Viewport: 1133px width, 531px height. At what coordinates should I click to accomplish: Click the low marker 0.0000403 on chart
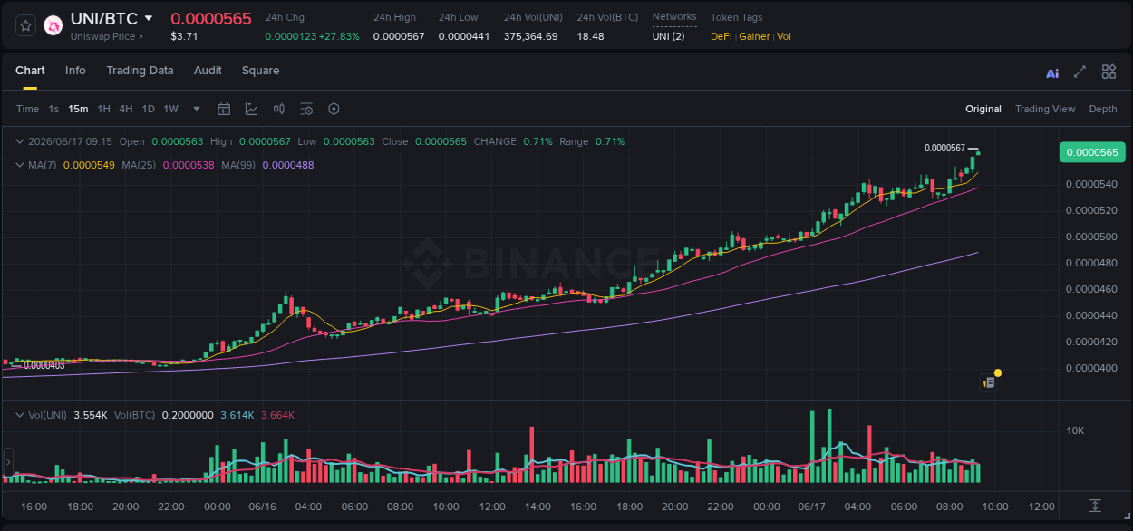pyautogui.click(x=44, y=365)
